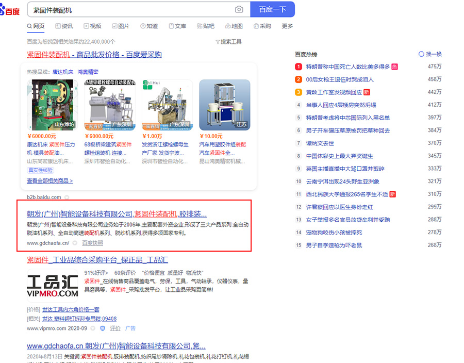This screenshot has height=363, width=464.
Task: Open 世达 塑料铆钉拆卸专用钳 link
Action: 79,319
